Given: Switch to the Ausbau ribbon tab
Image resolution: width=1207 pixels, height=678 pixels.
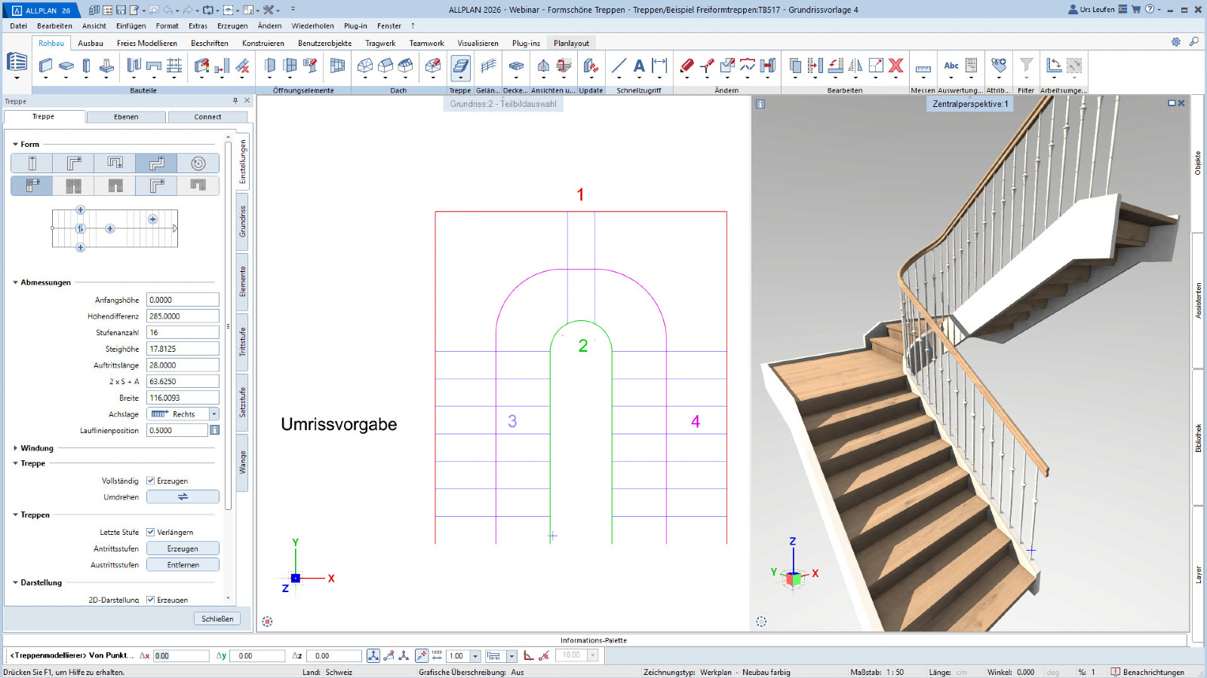Looking at the screenshot, I should click(x=91, y=43).
